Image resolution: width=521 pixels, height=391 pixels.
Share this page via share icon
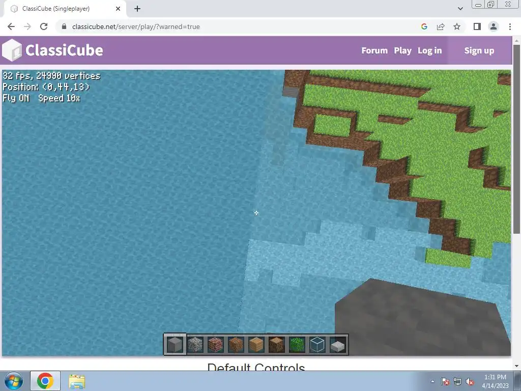click(x=441, y=26)
